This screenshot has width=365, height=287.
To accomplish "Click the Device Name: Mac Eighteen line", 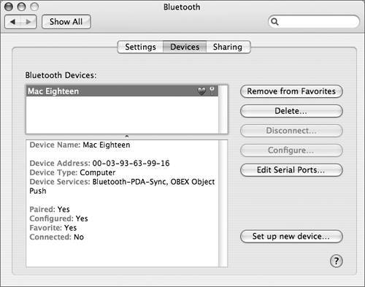I will pyautogui.click(x=80, y=145).
